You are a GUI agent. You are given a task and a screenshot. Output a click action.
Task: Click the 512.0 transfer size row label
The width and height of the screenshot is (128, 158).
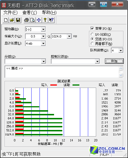[x=10, y=130]
